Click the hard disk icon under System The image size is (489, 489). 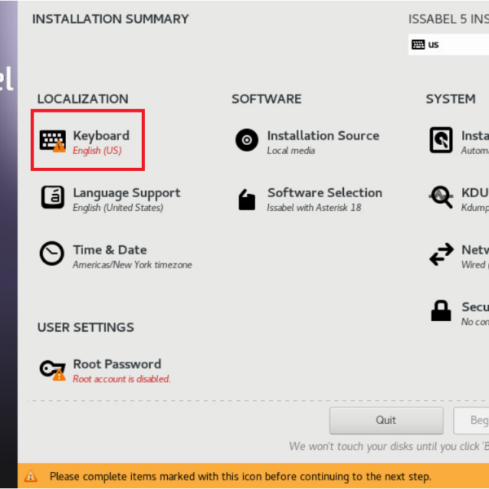[441, 140]
